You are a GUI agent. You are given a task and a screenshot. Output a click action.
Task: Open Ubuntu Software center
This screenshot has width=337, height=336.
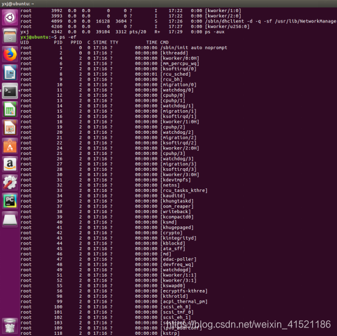(10, 146)
